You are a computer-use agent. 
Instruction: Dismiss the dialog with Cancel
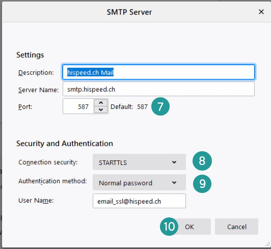[236, 227]
